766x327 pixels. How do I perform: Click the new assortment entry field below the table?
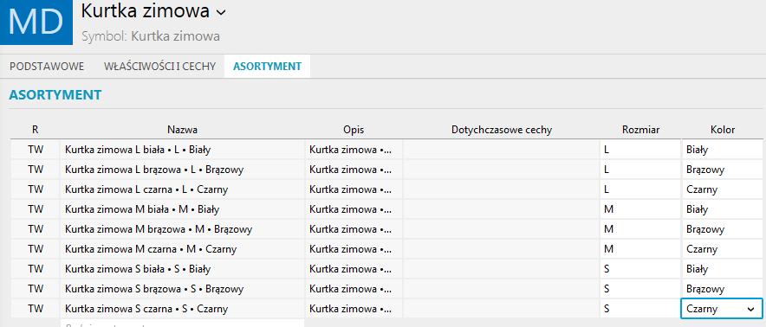(x=182, y=323)
